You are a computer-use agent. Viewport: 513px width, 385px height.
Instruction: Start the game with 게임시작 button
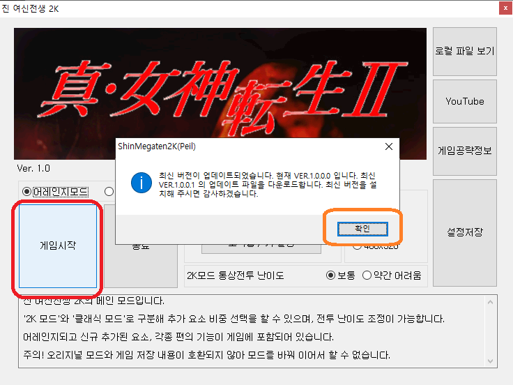[58, 246]
